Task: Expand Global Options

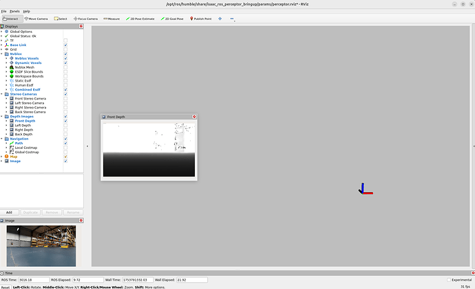Action: [2, 32]
